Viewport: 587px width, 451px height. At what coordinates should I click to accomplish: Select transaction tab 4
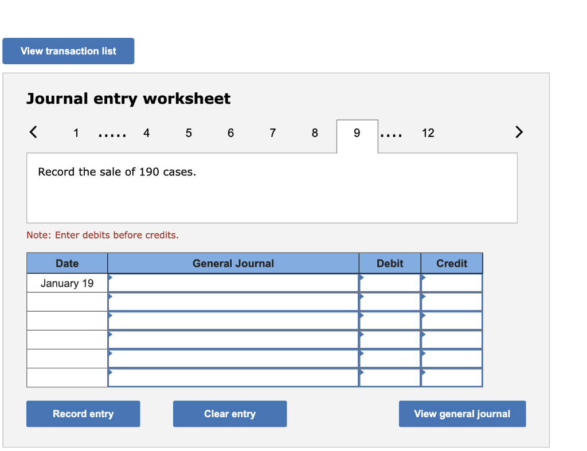coord(146,133)
